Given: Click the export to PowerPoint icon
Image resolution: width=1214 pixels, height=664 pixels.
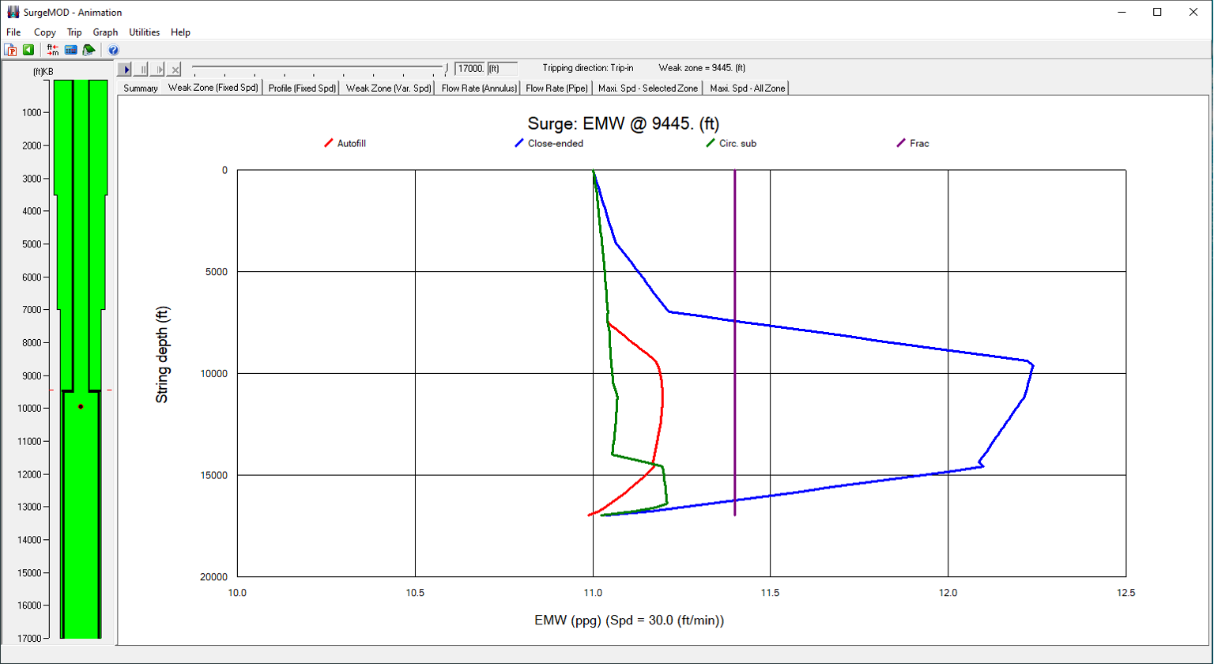Looking at the screenshot, I should [11, 50].
